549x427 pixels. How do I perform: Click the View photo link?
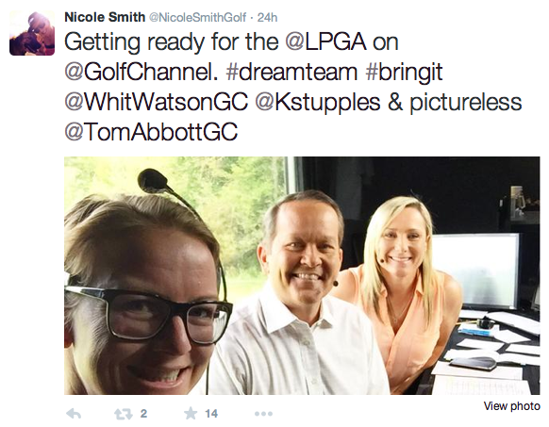[512, 406]
